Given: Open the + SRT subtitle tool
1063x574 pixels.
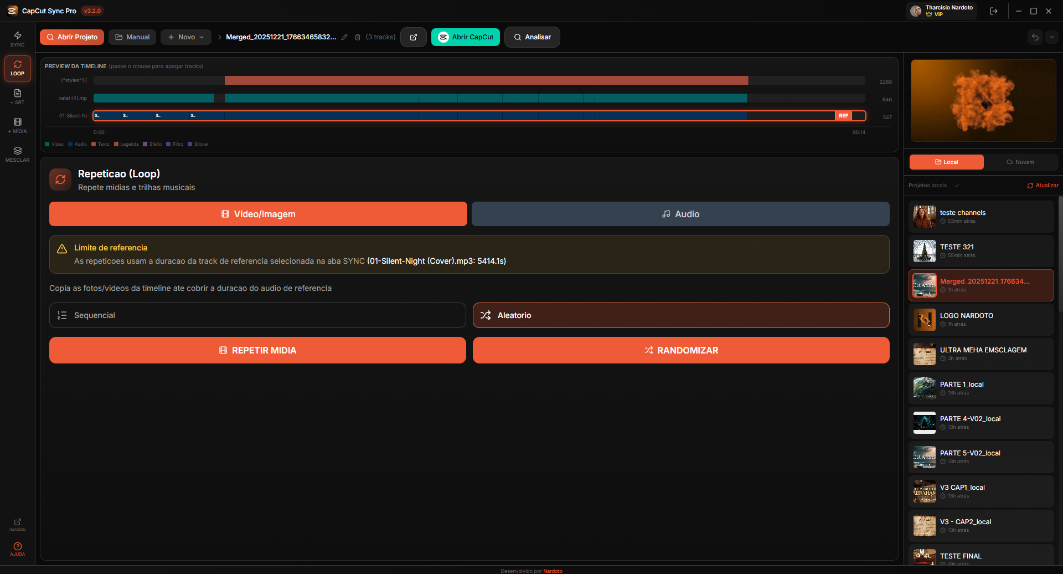Looking at the screenshot, I should pyautogui.click(x=17, y=96).
